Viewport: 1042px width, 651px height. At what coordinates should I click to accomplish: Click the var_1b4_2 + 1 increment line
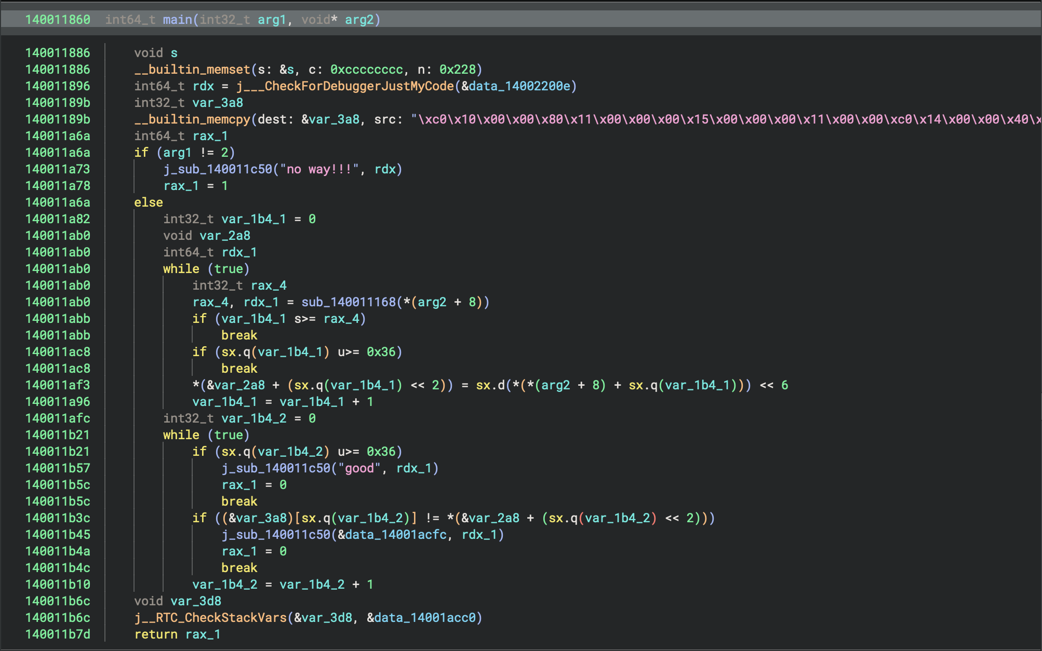pyautogui.click(x=283, y=585)
